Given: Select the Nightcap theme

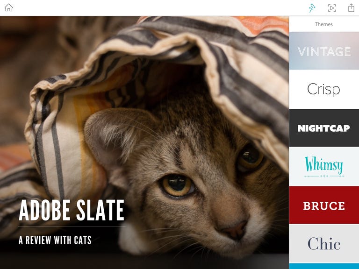Looking at the screenshot, I should click(324, 128).
